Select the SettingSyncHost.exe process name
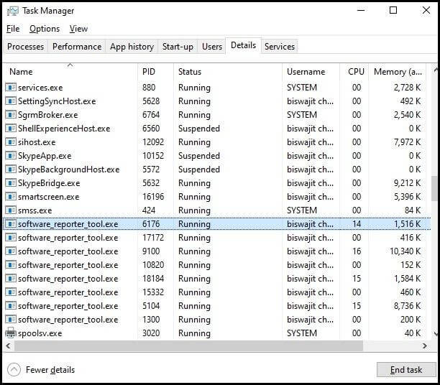Viewport: 440px width, 385px height. 57,101
